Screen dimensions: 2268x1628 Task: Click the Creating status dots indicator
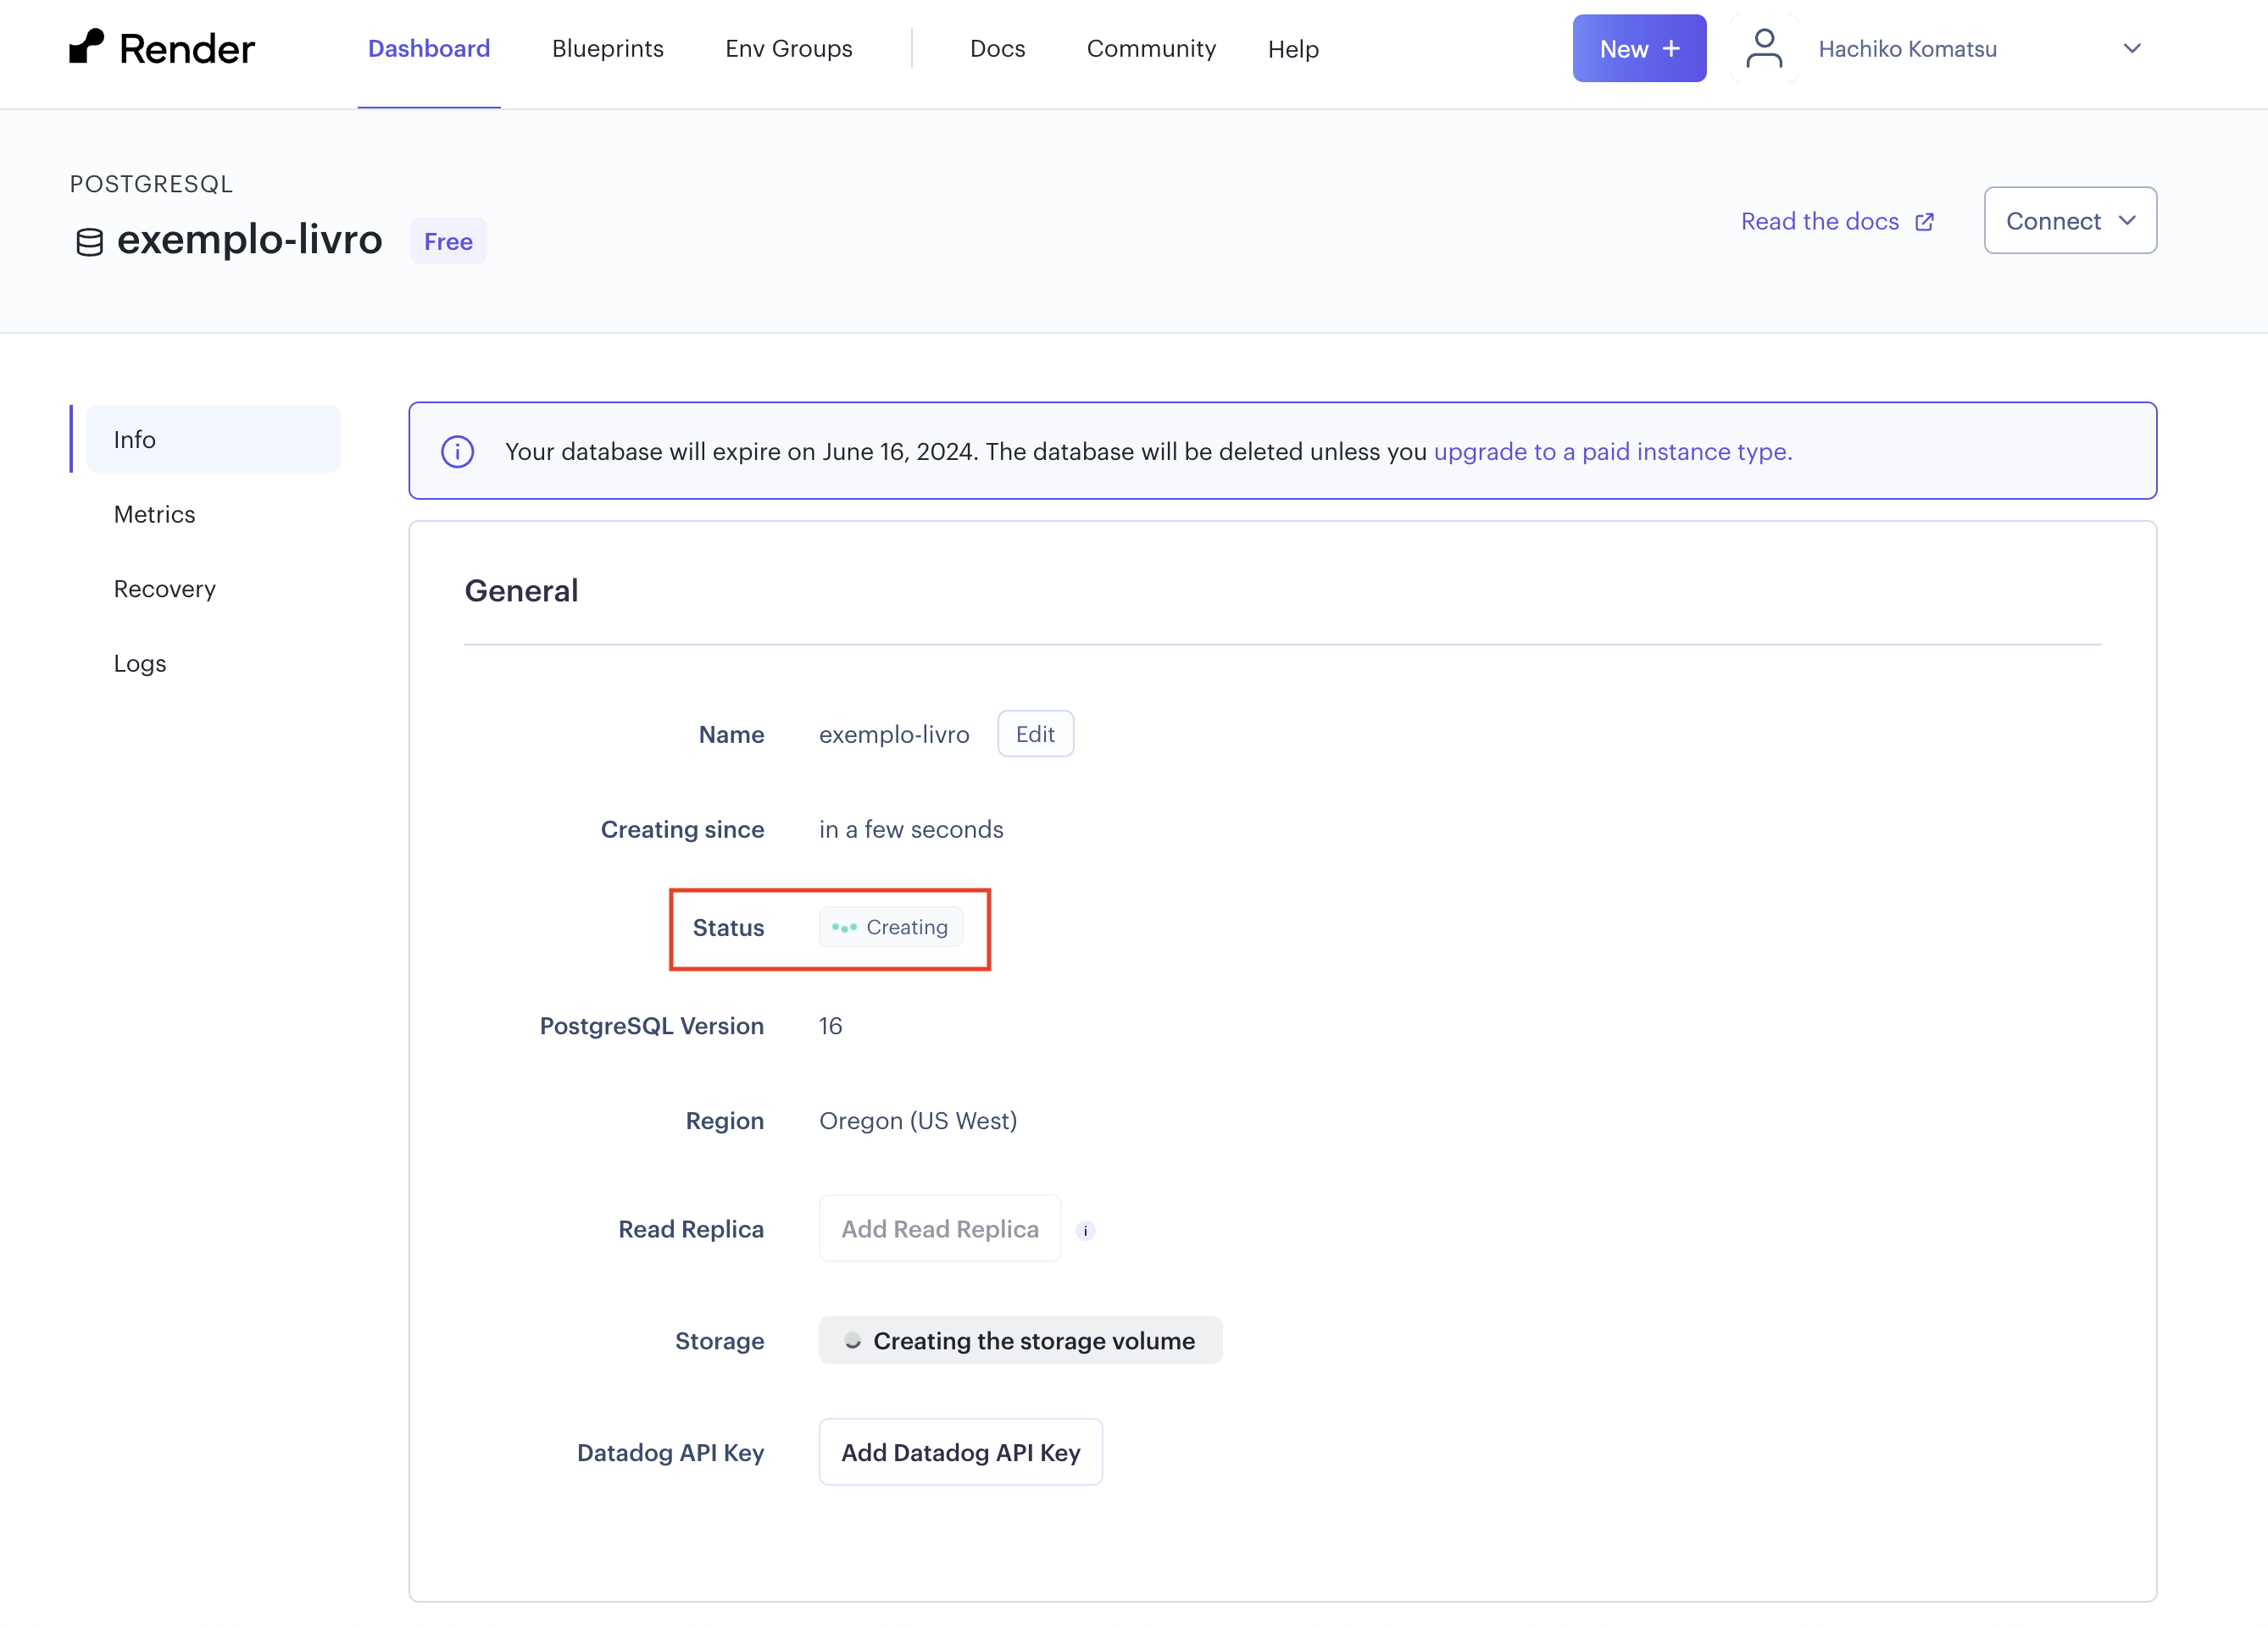pos(844,928)
